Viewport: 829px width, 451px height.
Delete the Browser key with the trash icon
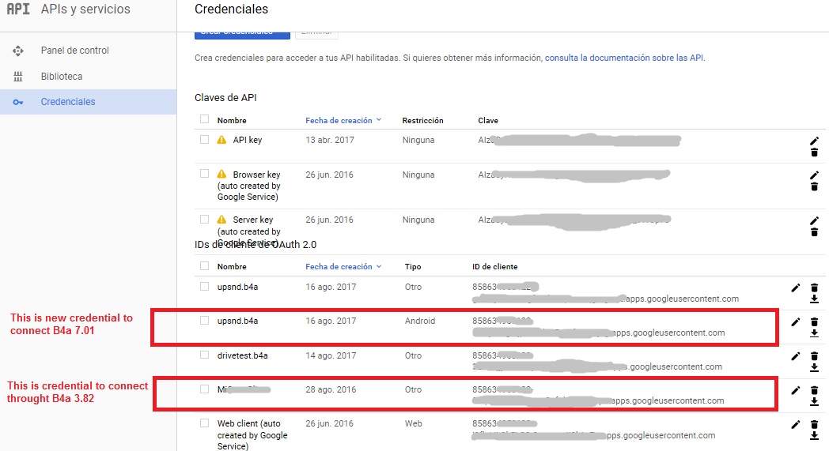point(814,186)
